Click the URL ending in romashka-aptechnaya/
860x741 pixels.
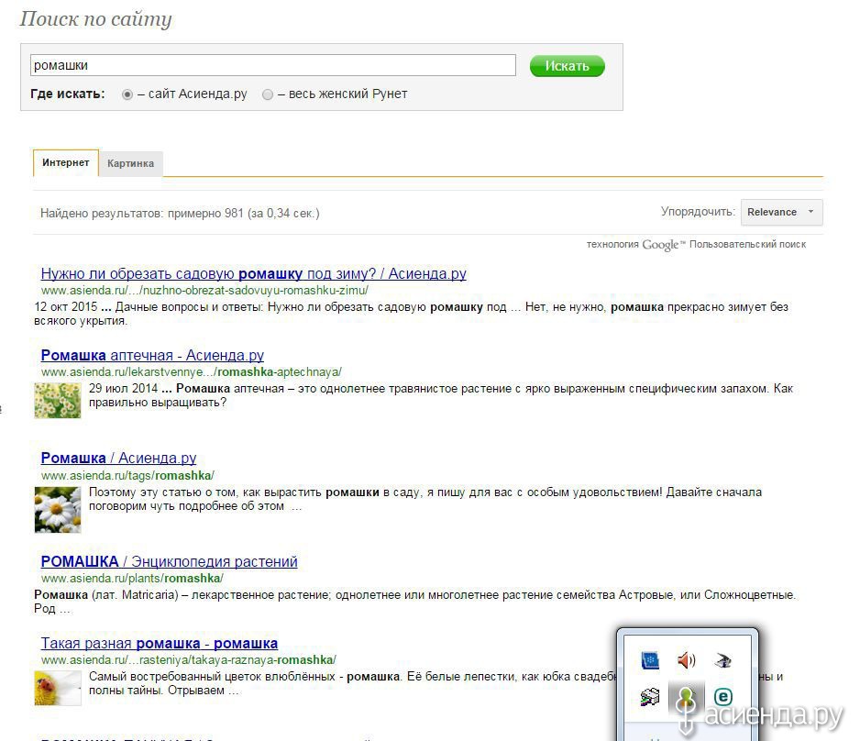point(192,371)
